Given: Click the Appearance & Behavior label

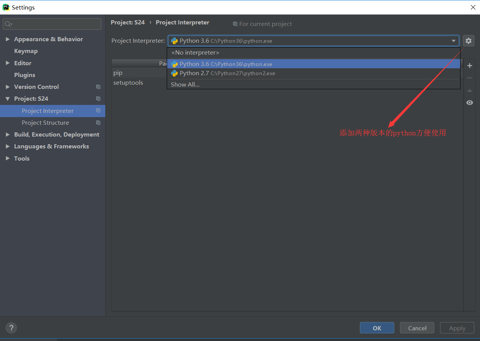Looking at the screenshot, I should (48, 39).
